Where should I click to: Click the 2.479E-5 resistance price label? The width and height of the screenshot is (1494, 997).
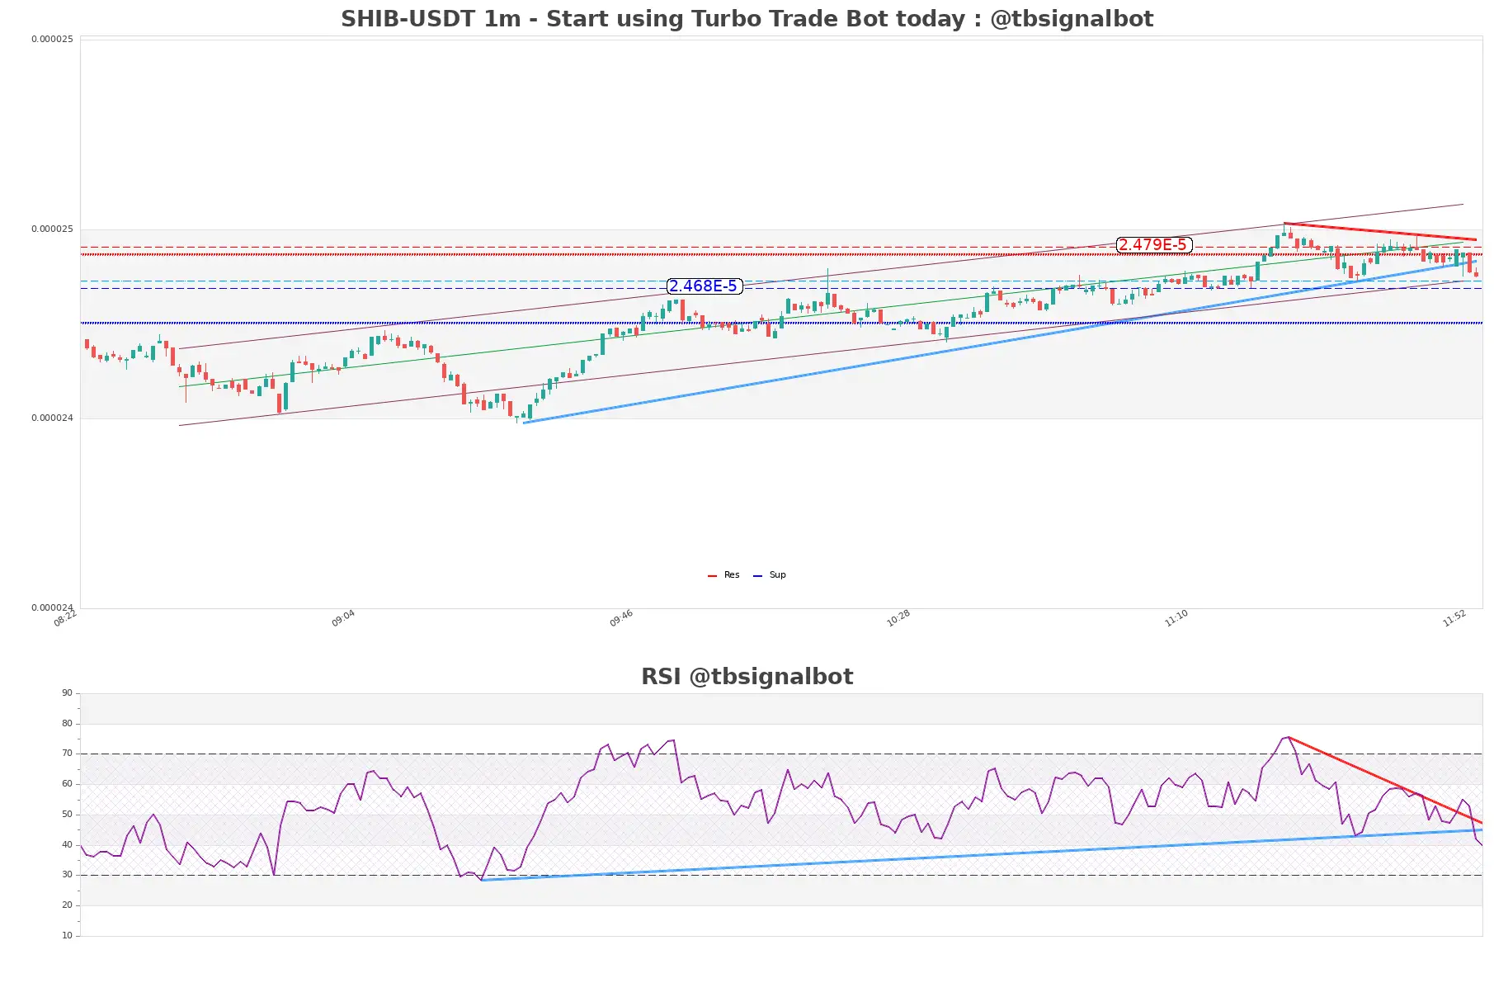click(x=1153, y=245)
